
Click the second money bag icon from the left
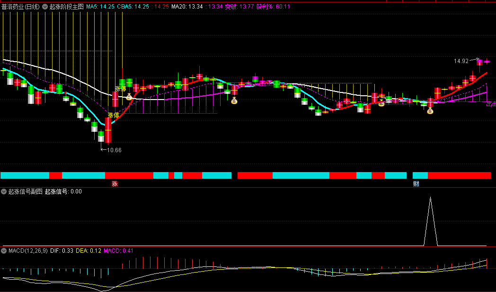(234, 100)
